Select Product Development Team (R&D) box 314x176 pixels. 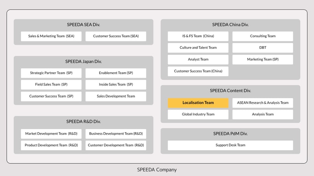[51, 145]
